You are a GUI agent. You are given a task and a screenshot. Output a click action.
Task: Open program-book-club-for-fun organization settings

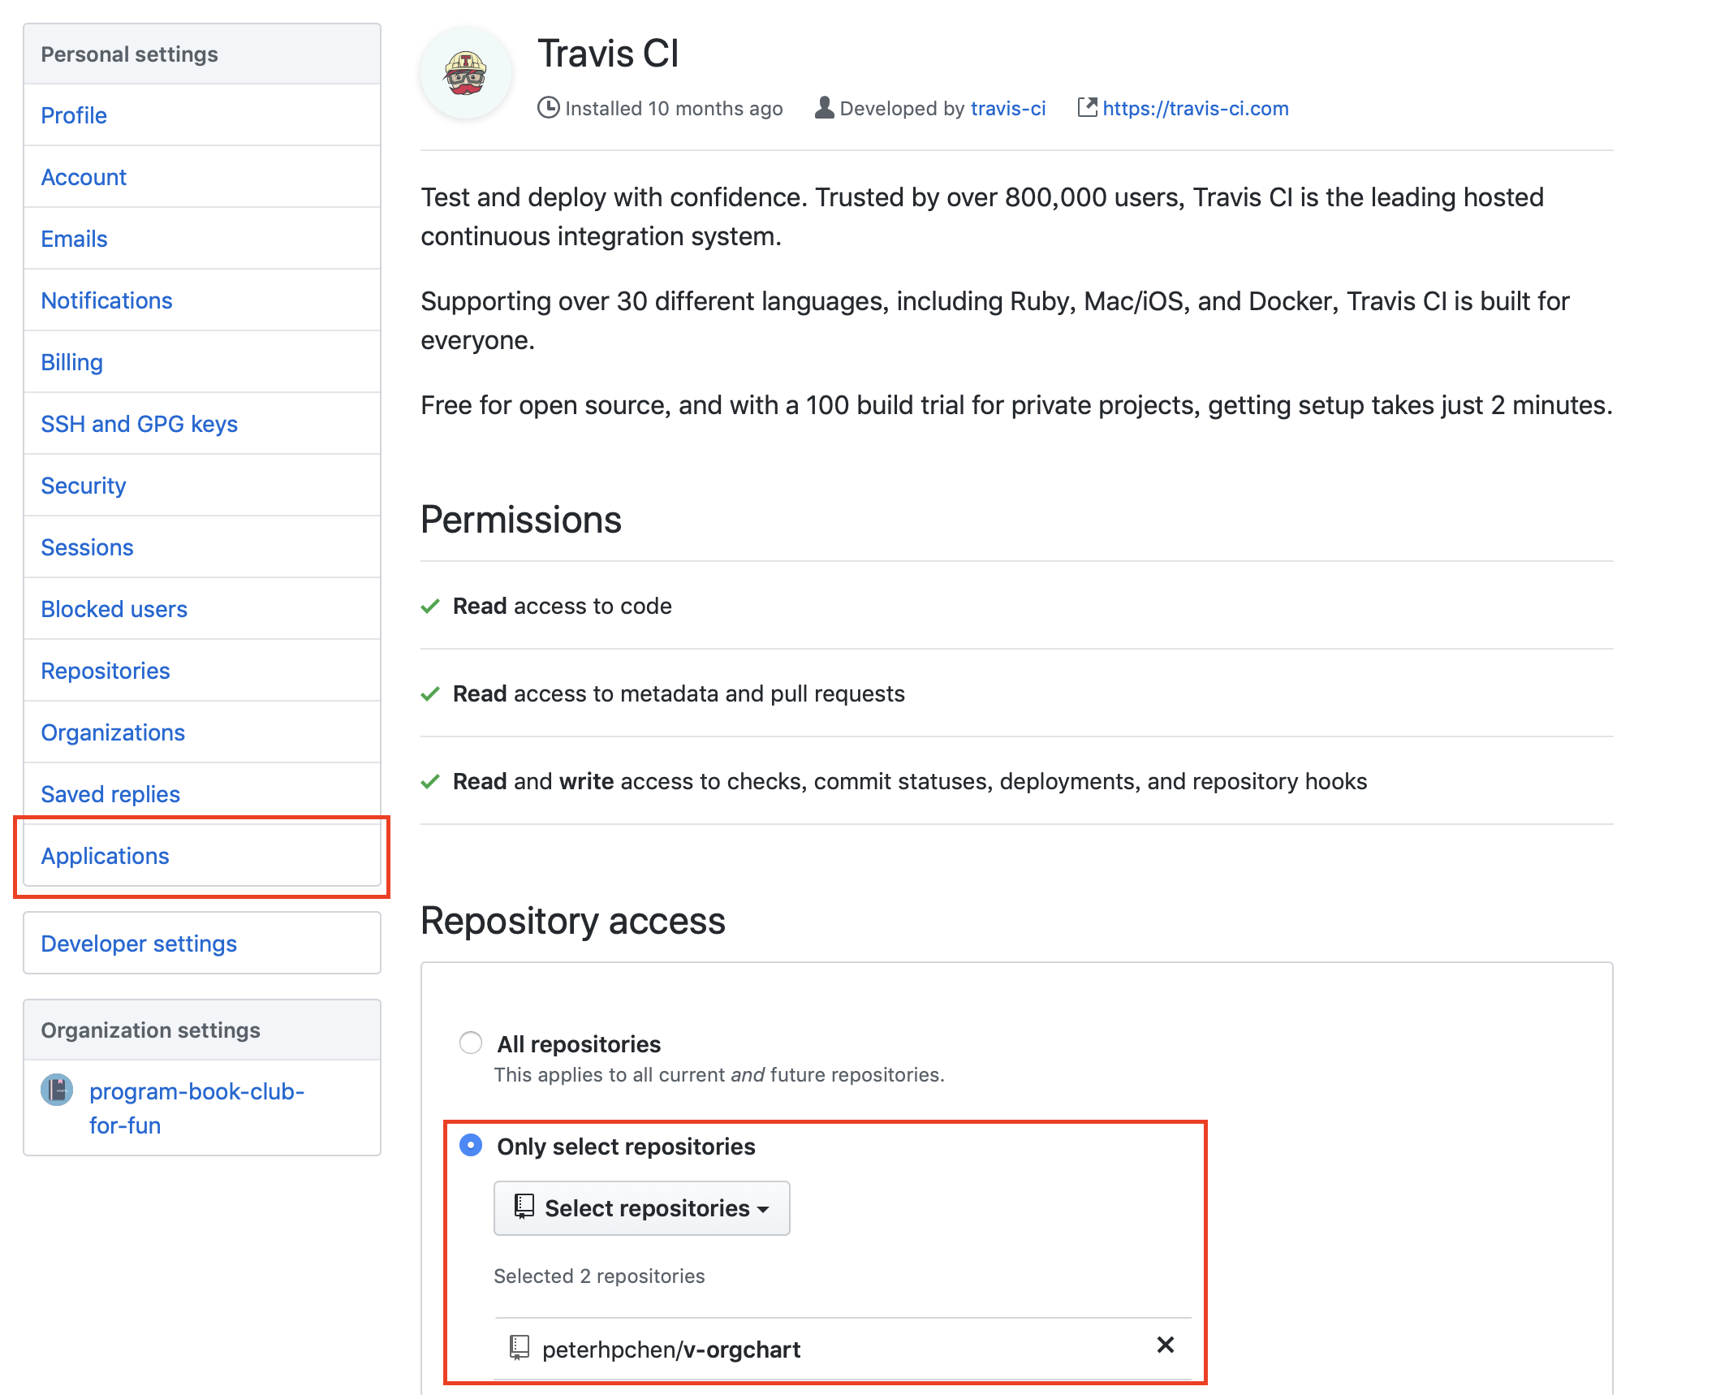coord(196,1108)
